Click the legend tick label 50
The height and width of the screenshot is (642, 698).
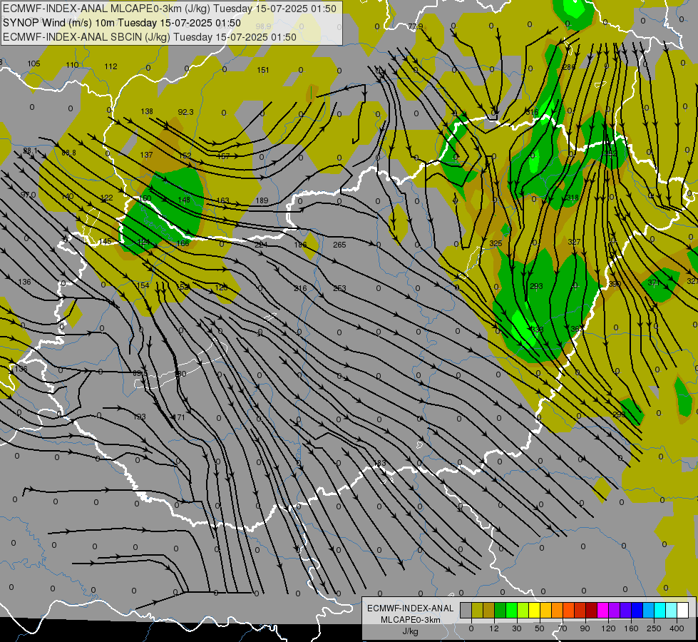(540, 628)
